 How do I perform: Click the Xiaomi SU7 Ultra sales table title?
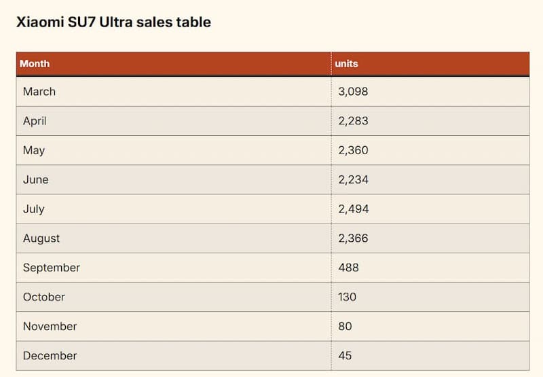[113, 22]
